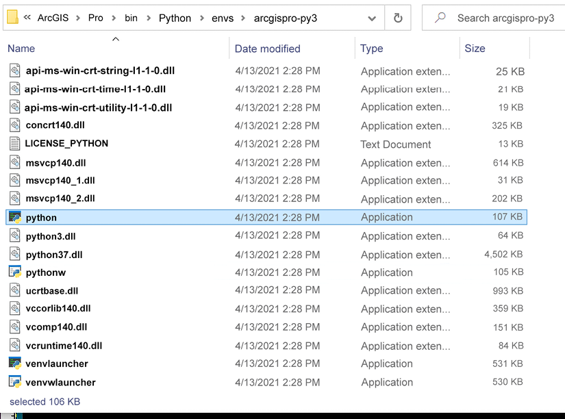565x419 pixels.
Task: Sort files by the Size column
Action: (x=475, y=49)
